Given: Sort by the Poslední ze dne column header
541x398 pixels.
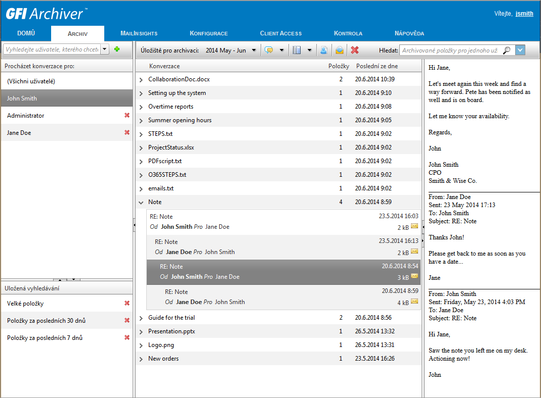Looking at the screenshot, I should click(377, 66).
